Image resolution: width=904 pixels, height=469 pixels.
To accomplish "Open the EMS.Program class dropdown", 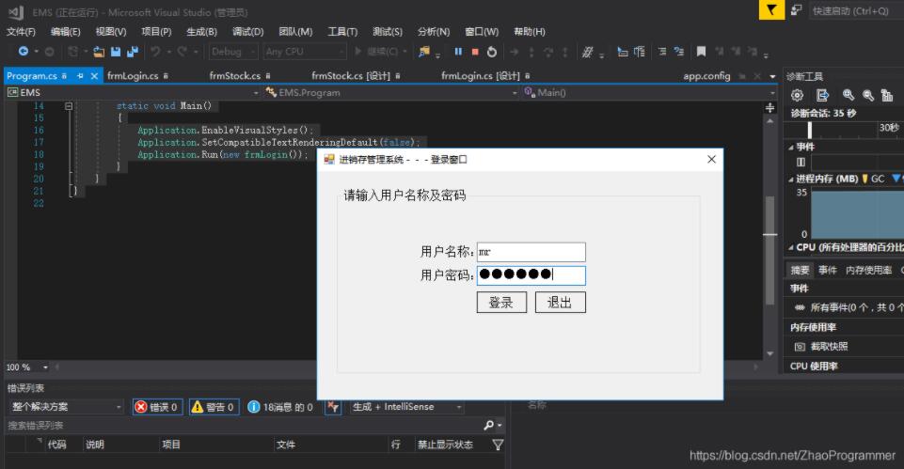I will [391, 93].
